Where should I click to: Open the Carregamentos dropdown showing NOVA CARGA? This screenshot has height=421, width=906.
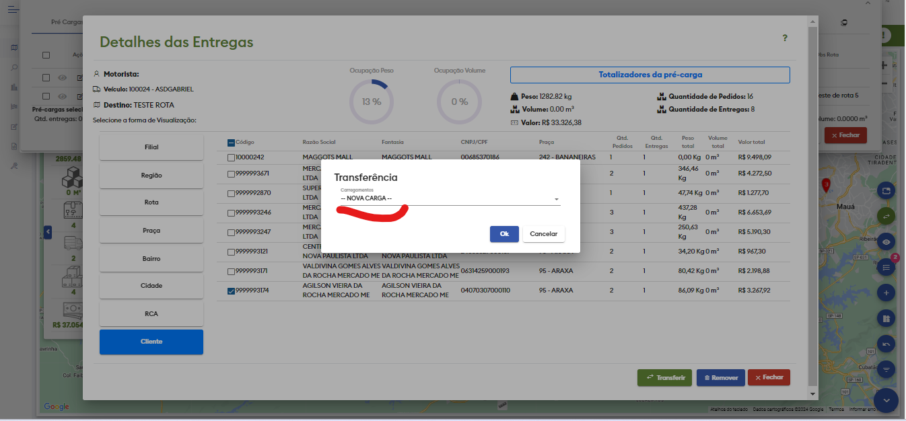click(450, 199)
